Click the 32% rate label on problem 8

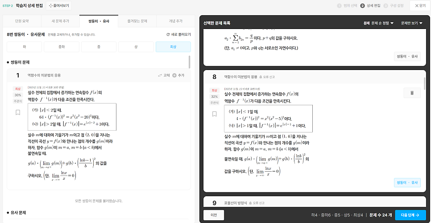point(215,96)
